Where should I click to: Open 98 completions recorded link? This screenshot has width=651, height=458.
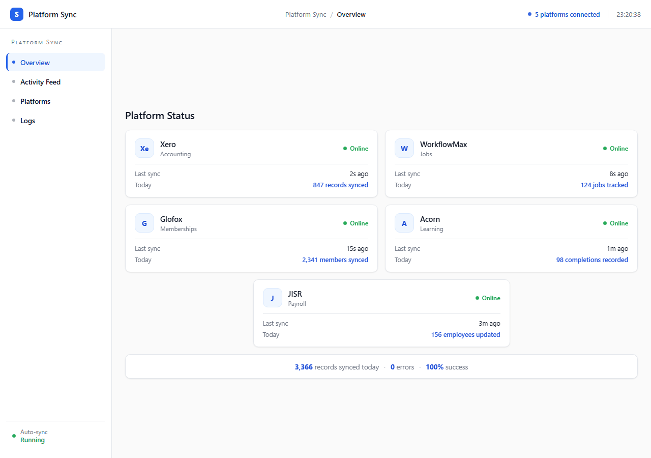[592, 260]
